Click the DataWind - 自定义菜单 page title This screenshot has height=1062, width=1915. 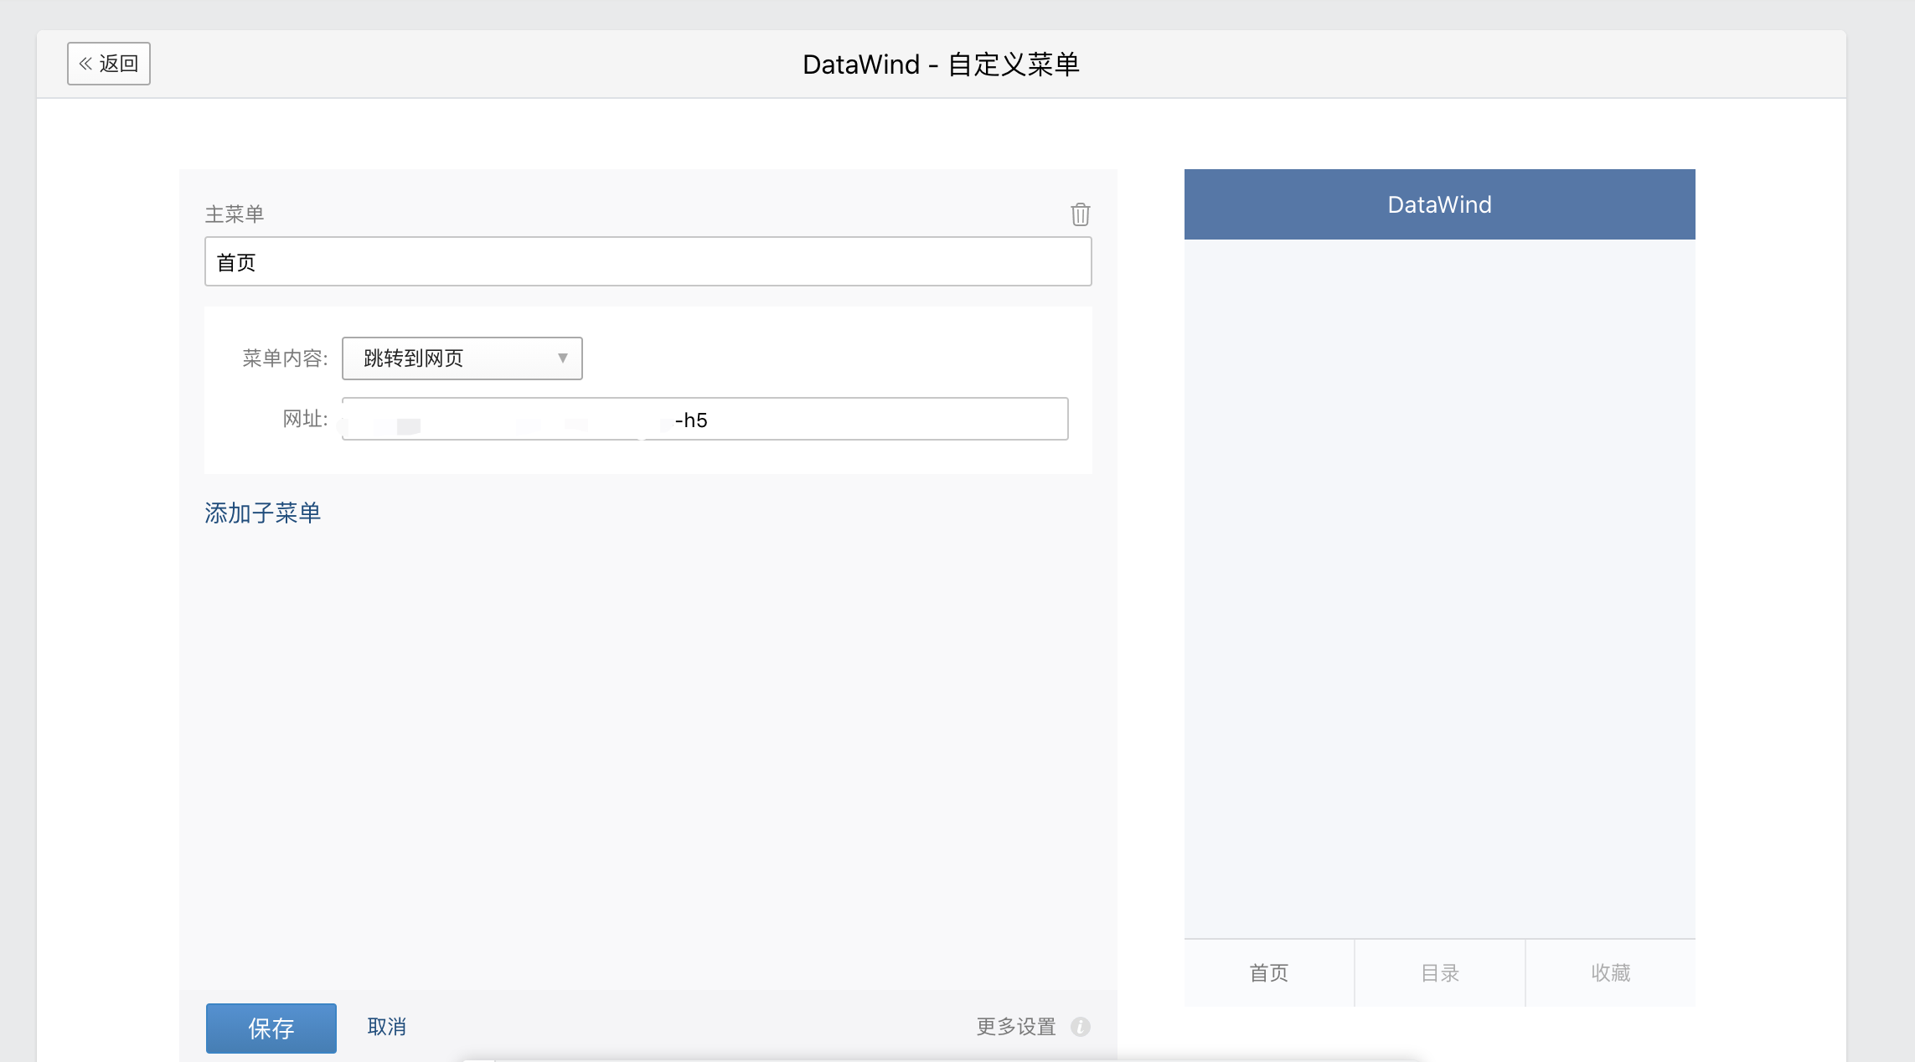click(x=941, y=64)
